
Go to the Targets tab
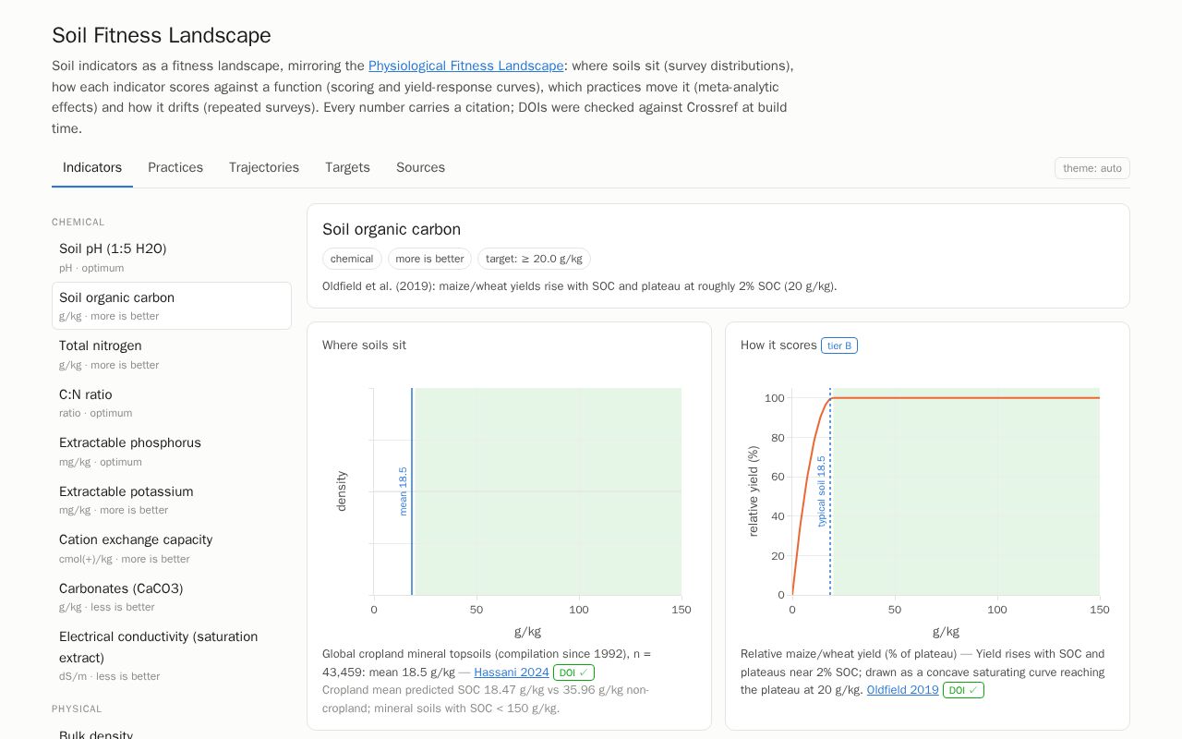click(347, 167)
